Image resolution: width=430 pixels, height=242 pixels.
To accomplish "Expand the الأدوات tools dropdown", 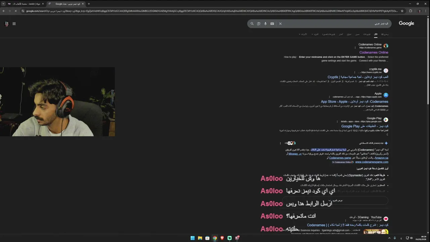I will (303, 34).
